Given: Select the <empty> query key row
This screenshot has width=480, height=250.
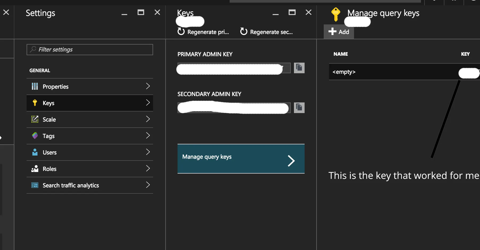Looking at the screenshot, I should [404, 72].
